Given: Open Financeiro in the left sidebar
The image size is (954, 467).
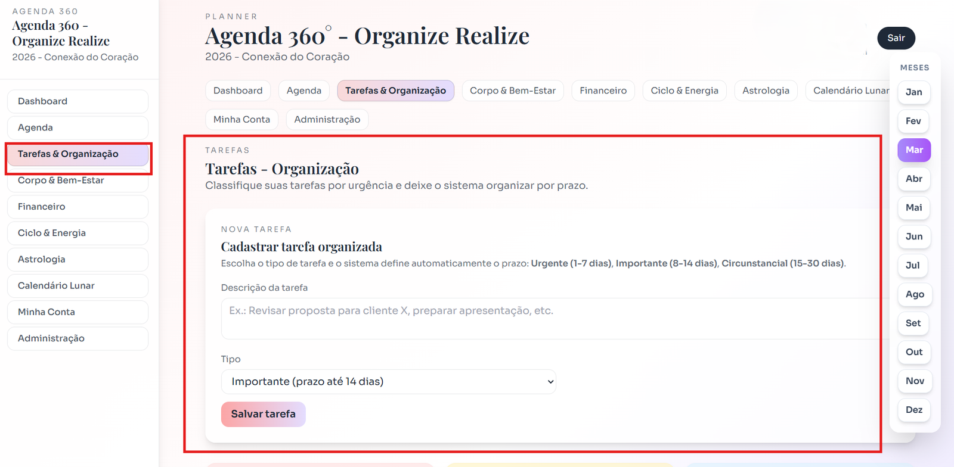Looking at the screenshot, I should click(x=78, y=207).
